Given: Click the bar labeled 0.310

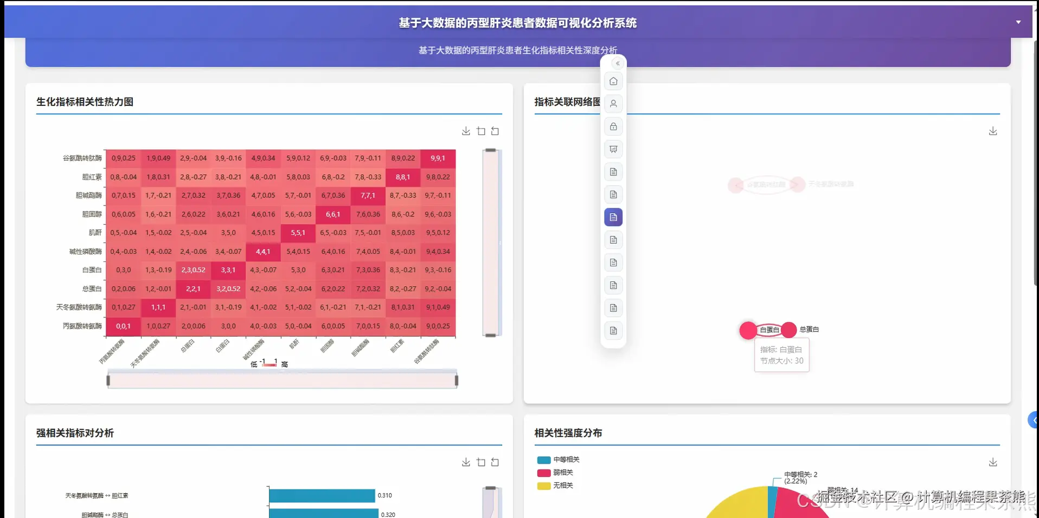Looking at the screenshot, I should coord(322,496).
